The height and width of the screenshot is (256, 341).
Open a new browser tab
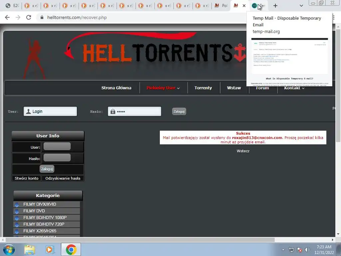click(x=275, y=6)
